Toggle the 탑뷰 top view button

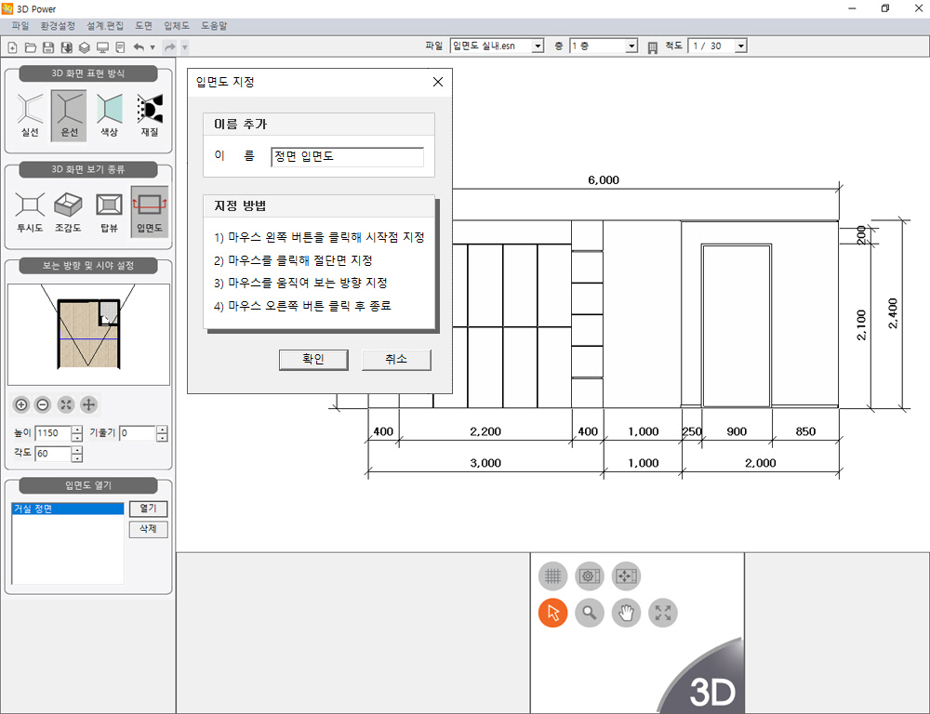[109, 211]
